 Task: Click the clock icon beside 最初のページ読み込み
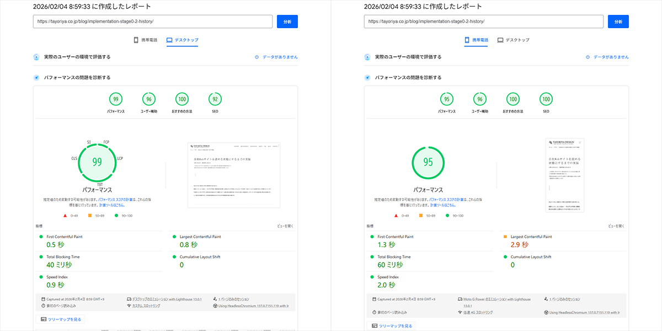coord(42,306)
